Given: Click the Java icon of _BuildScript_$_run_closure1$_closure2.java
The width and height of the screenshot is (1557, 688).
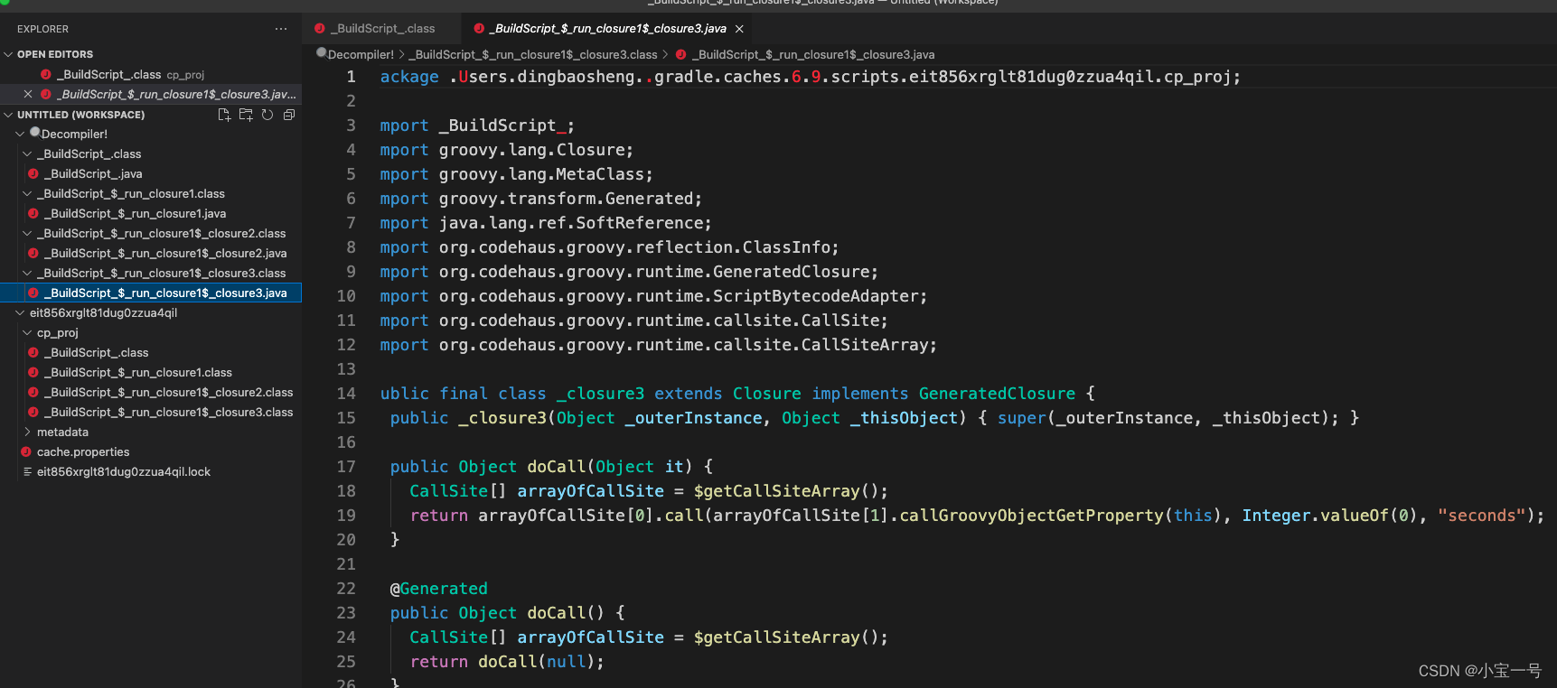Looking at the screenshot, I should [33, 253].
